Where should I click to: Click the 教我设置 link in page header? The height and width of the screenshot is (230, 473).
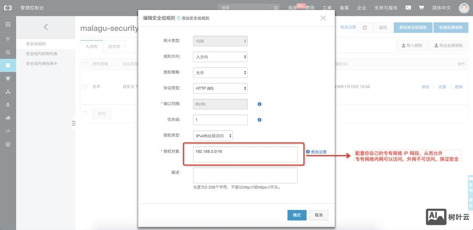pyautogui.click(x=348, y=27)
